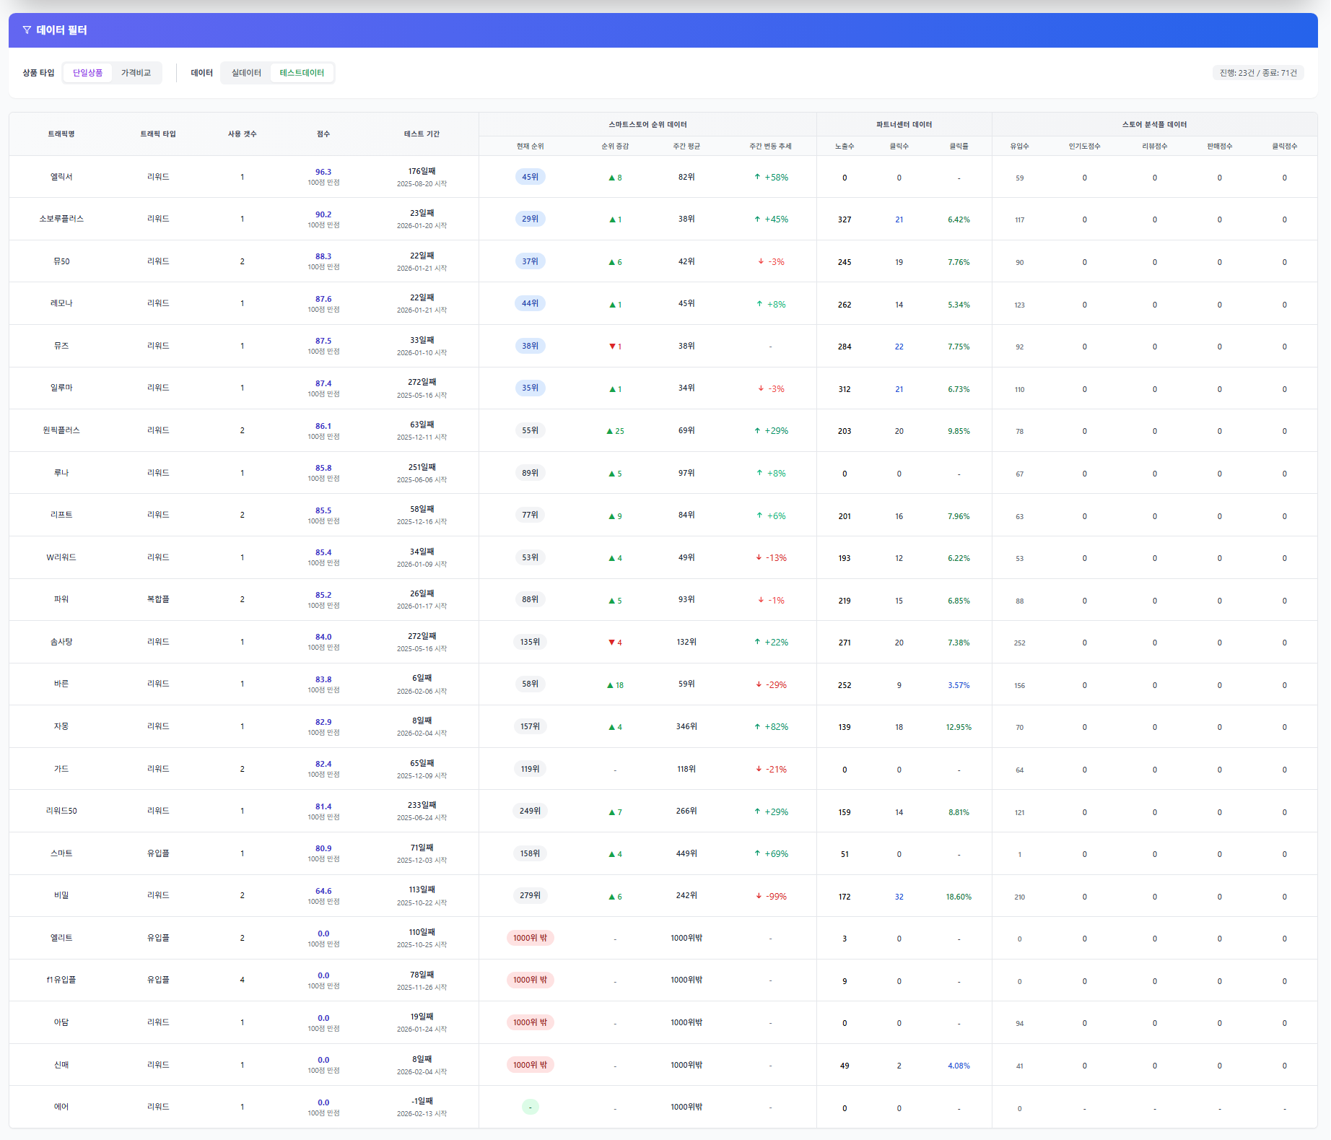Click the 진행: 23건 / 종료: 71건 badge

pos(1258,73)
